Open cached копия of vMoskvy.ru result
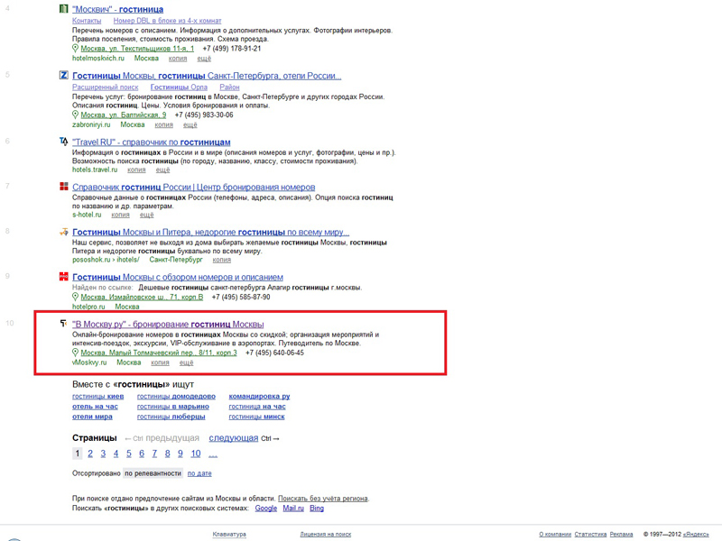722x541 pixels. click(160, 362)
